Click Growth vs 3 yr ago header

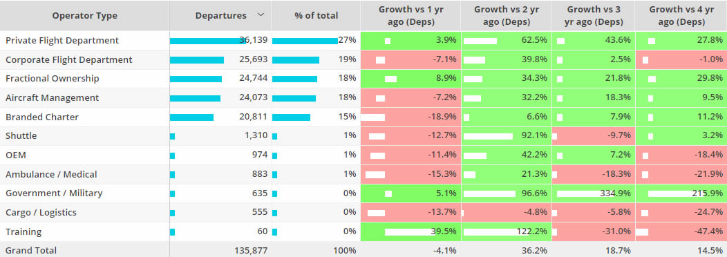pyautogui.click(x=594, y=16)
